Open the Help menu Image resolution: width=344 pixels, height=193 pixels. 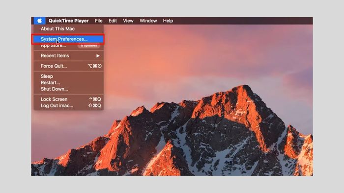pos(168,21)
